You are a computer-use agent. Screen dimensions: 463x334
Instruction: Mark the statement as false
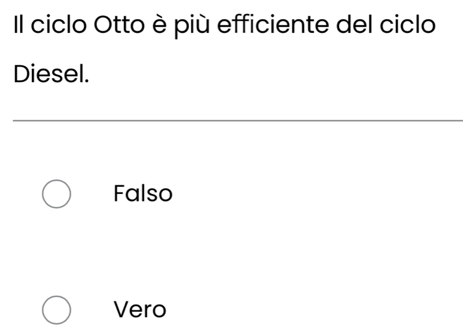tap(57, 193)
